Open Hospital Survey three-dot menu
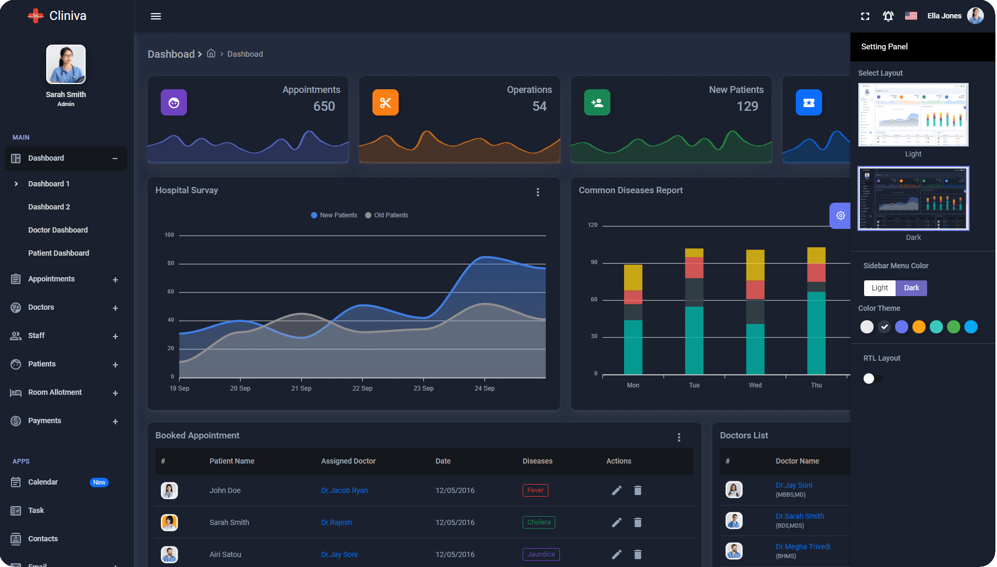The width and height of the screenshot is (997, 567). (538, 192)
